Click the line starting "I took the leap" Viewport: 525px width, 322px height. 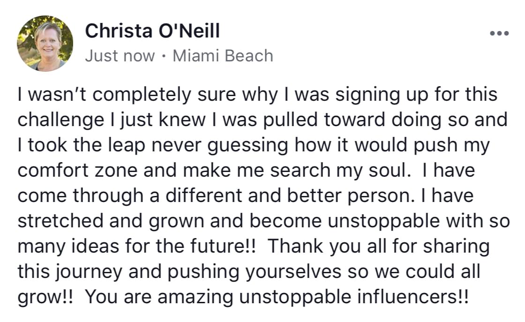[x=253, y=145]
